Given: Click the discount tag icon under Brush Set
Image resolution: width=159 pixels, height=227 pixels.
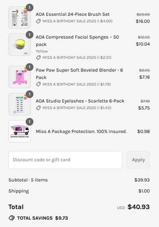Looking at the screenshot, I should pyautogui.click(x=38, y=21).
